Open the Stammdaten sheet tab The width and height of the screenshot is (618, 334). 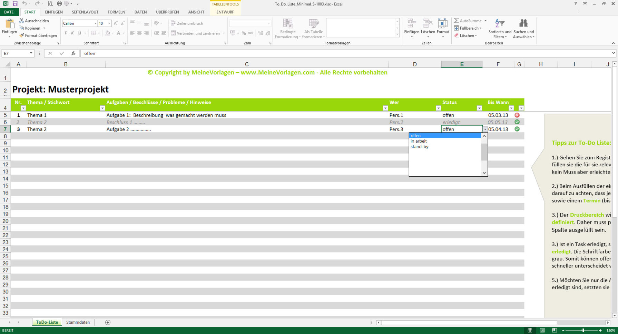[x=78, y=322]
